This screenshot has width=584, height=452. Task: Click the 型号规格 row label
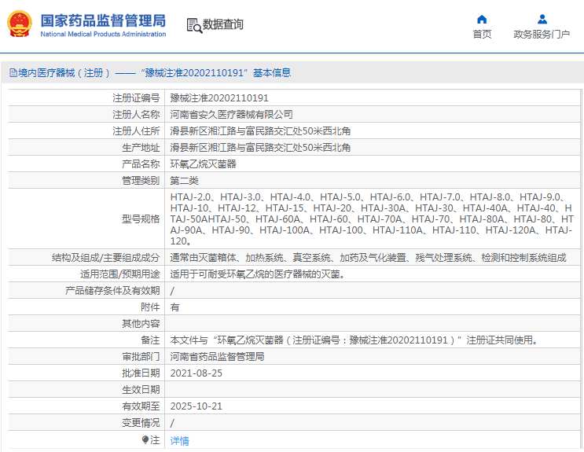[141, 219]
